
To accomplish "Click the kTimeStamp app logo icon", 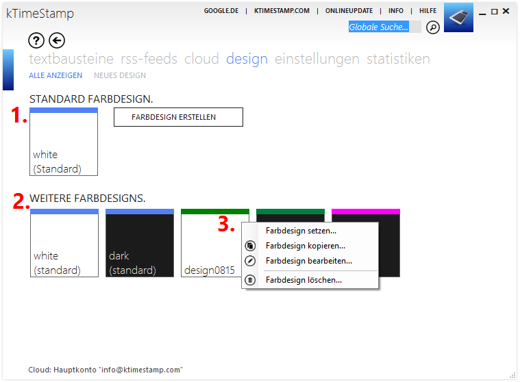I will pos(458,18).
